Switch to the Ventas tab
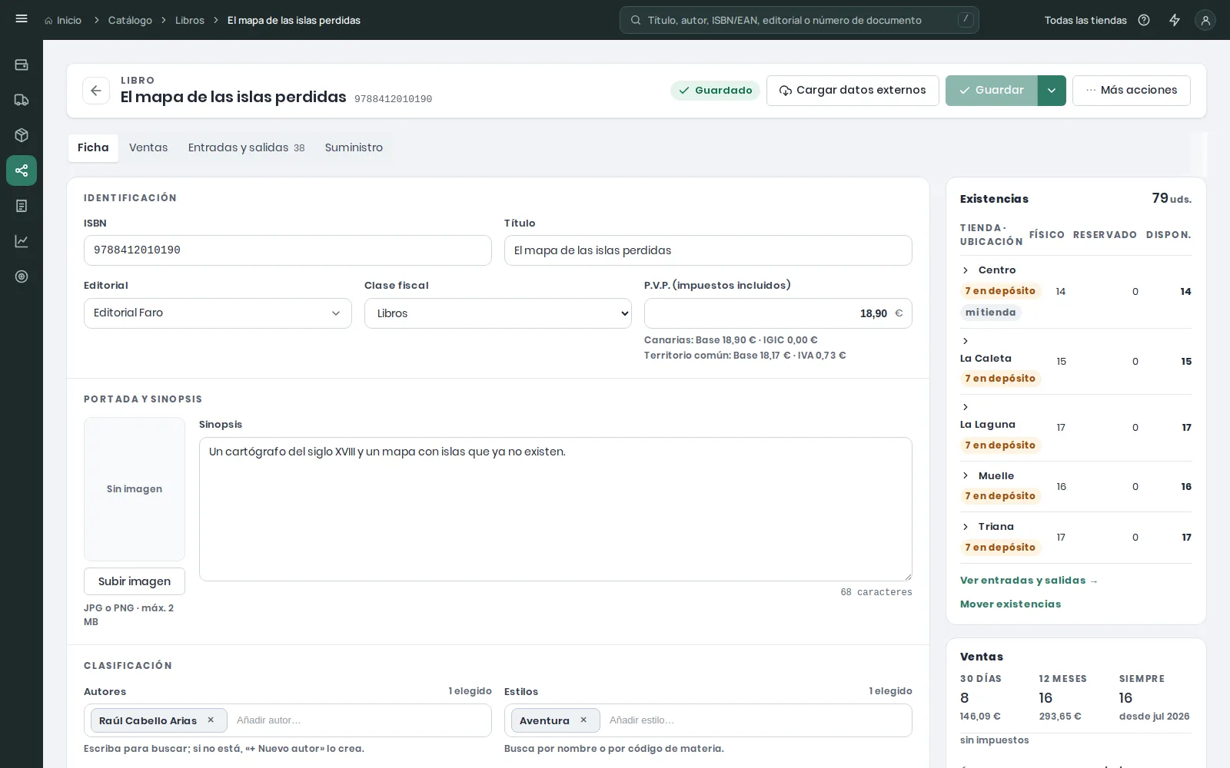The image size is (1230, 768). point(148,147)
